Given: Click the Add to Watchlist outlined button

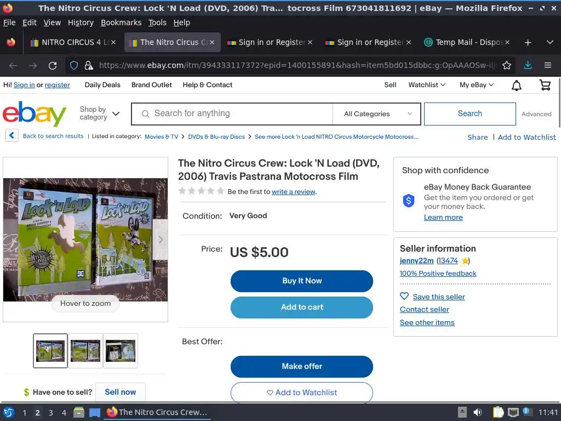Looking at the screenshot, I should pyautogui.click(x=302, y=392).
